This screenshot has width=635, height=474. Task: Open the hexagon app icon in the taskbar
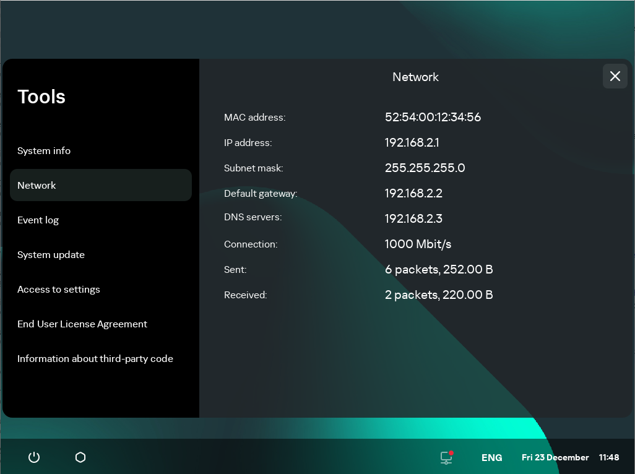tap(80, 457)
